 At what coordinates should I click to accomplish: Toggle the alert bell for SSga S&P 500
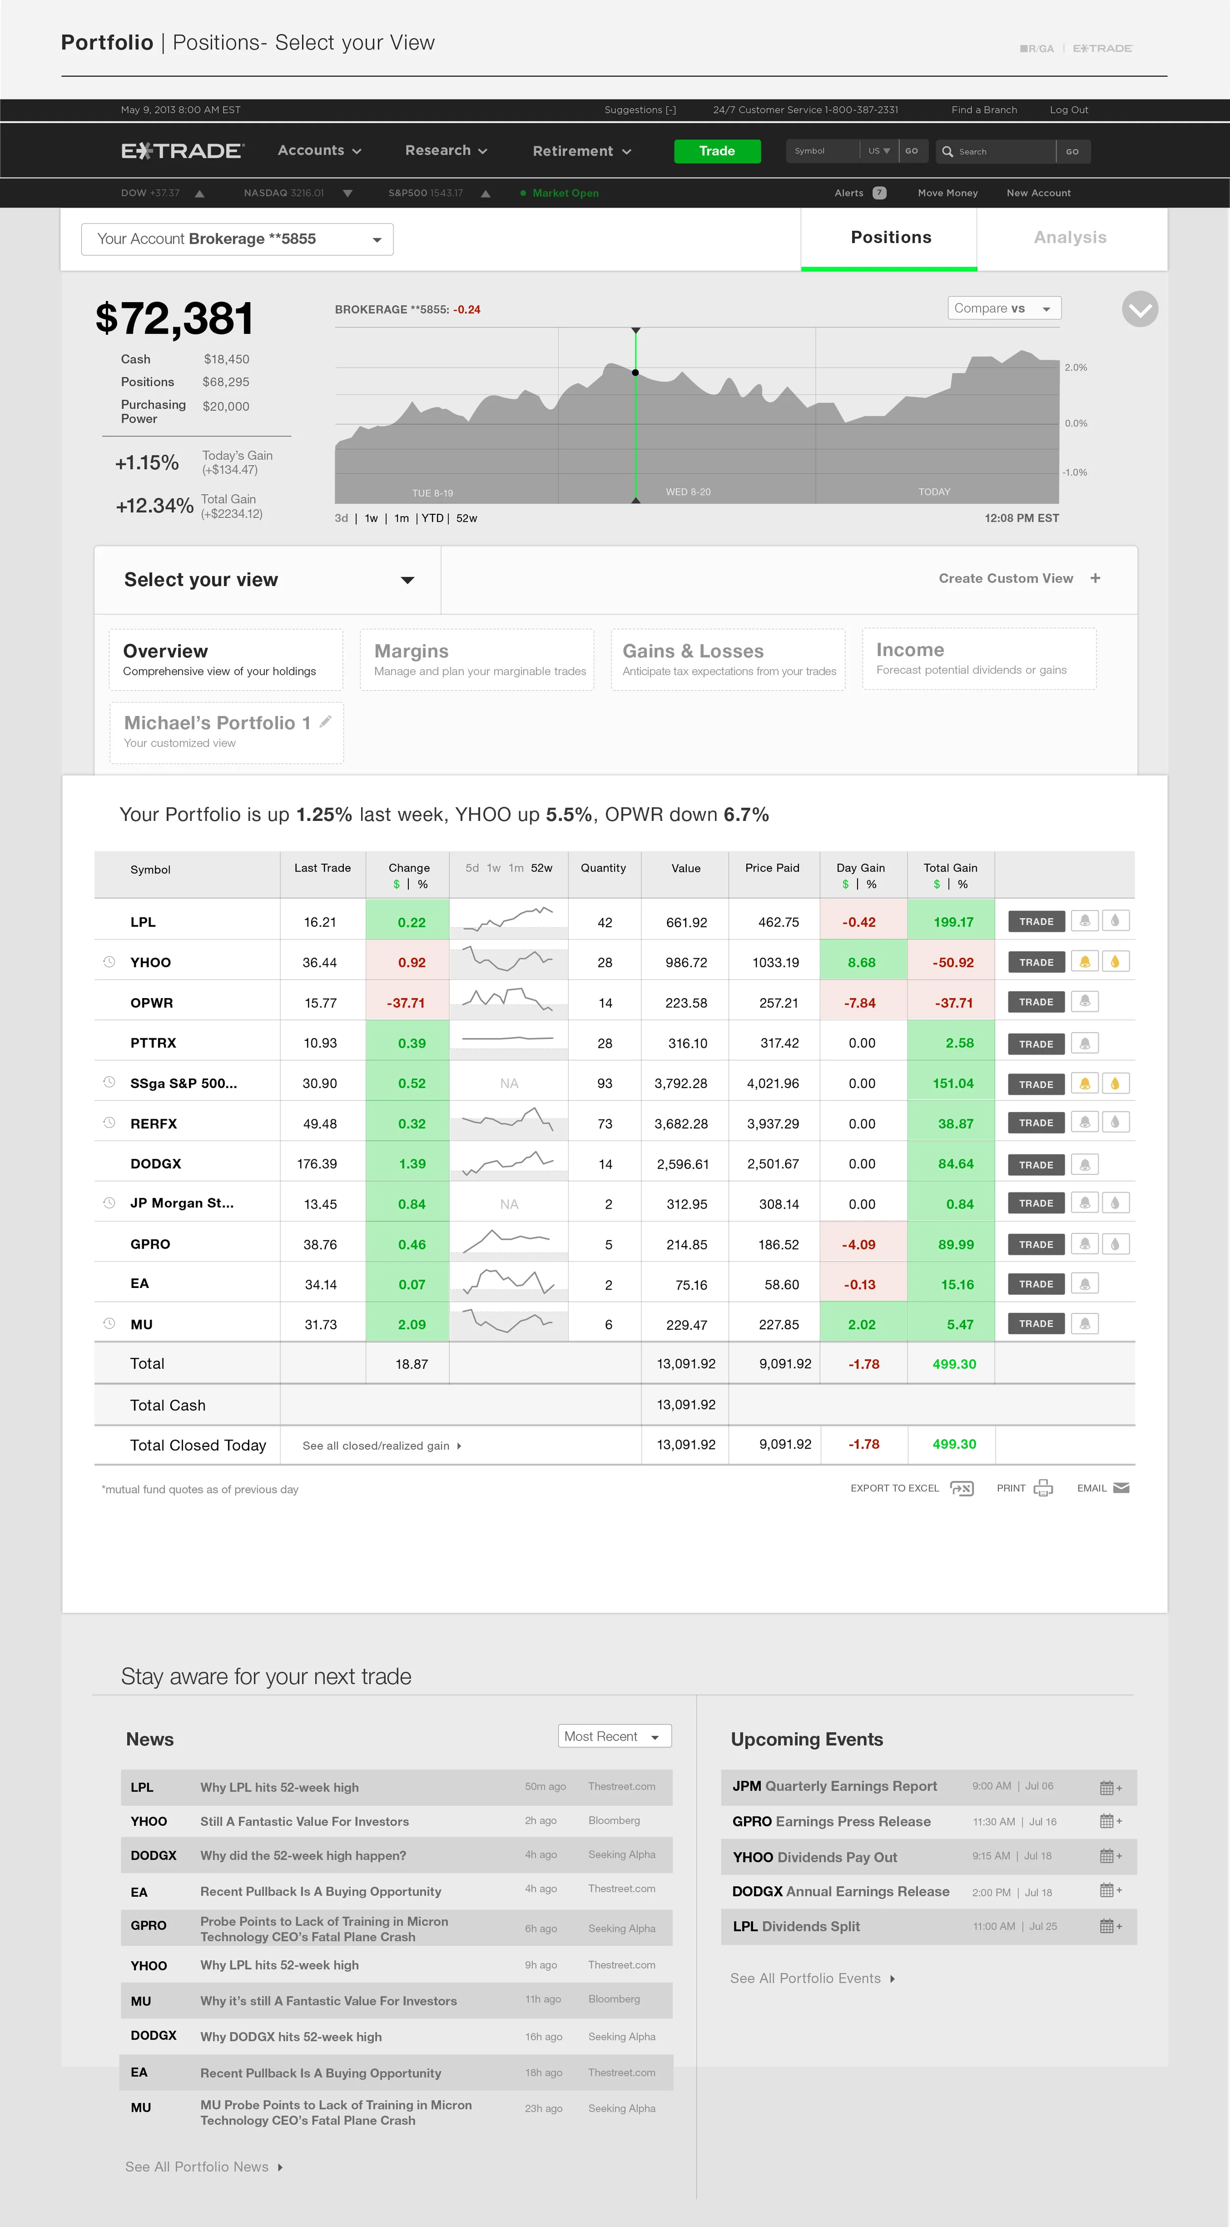pyautogui.click(x=1084, y=1083)
